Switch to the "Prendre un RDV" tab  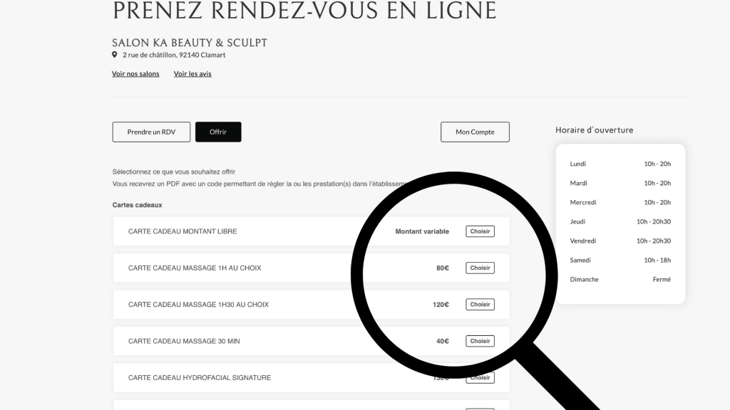151,132
